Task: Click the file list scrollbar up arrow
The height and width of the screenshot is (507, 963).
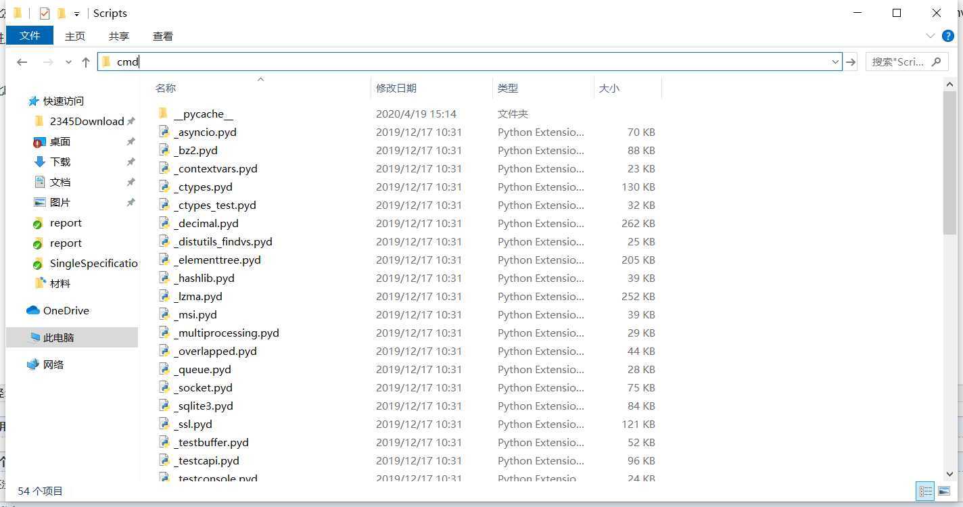Action: (x=949, y=84)
